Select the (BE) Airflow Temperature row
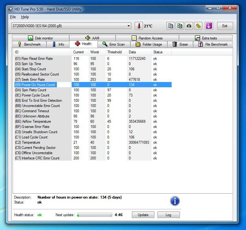The height and width of the screenshot is (230, 246). coord(93,121)
